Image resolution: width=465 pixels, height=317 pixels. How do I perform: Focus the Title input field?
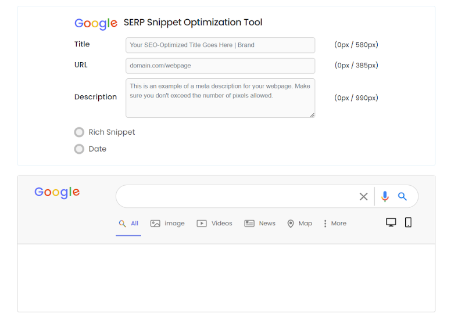tap(220, 45)
